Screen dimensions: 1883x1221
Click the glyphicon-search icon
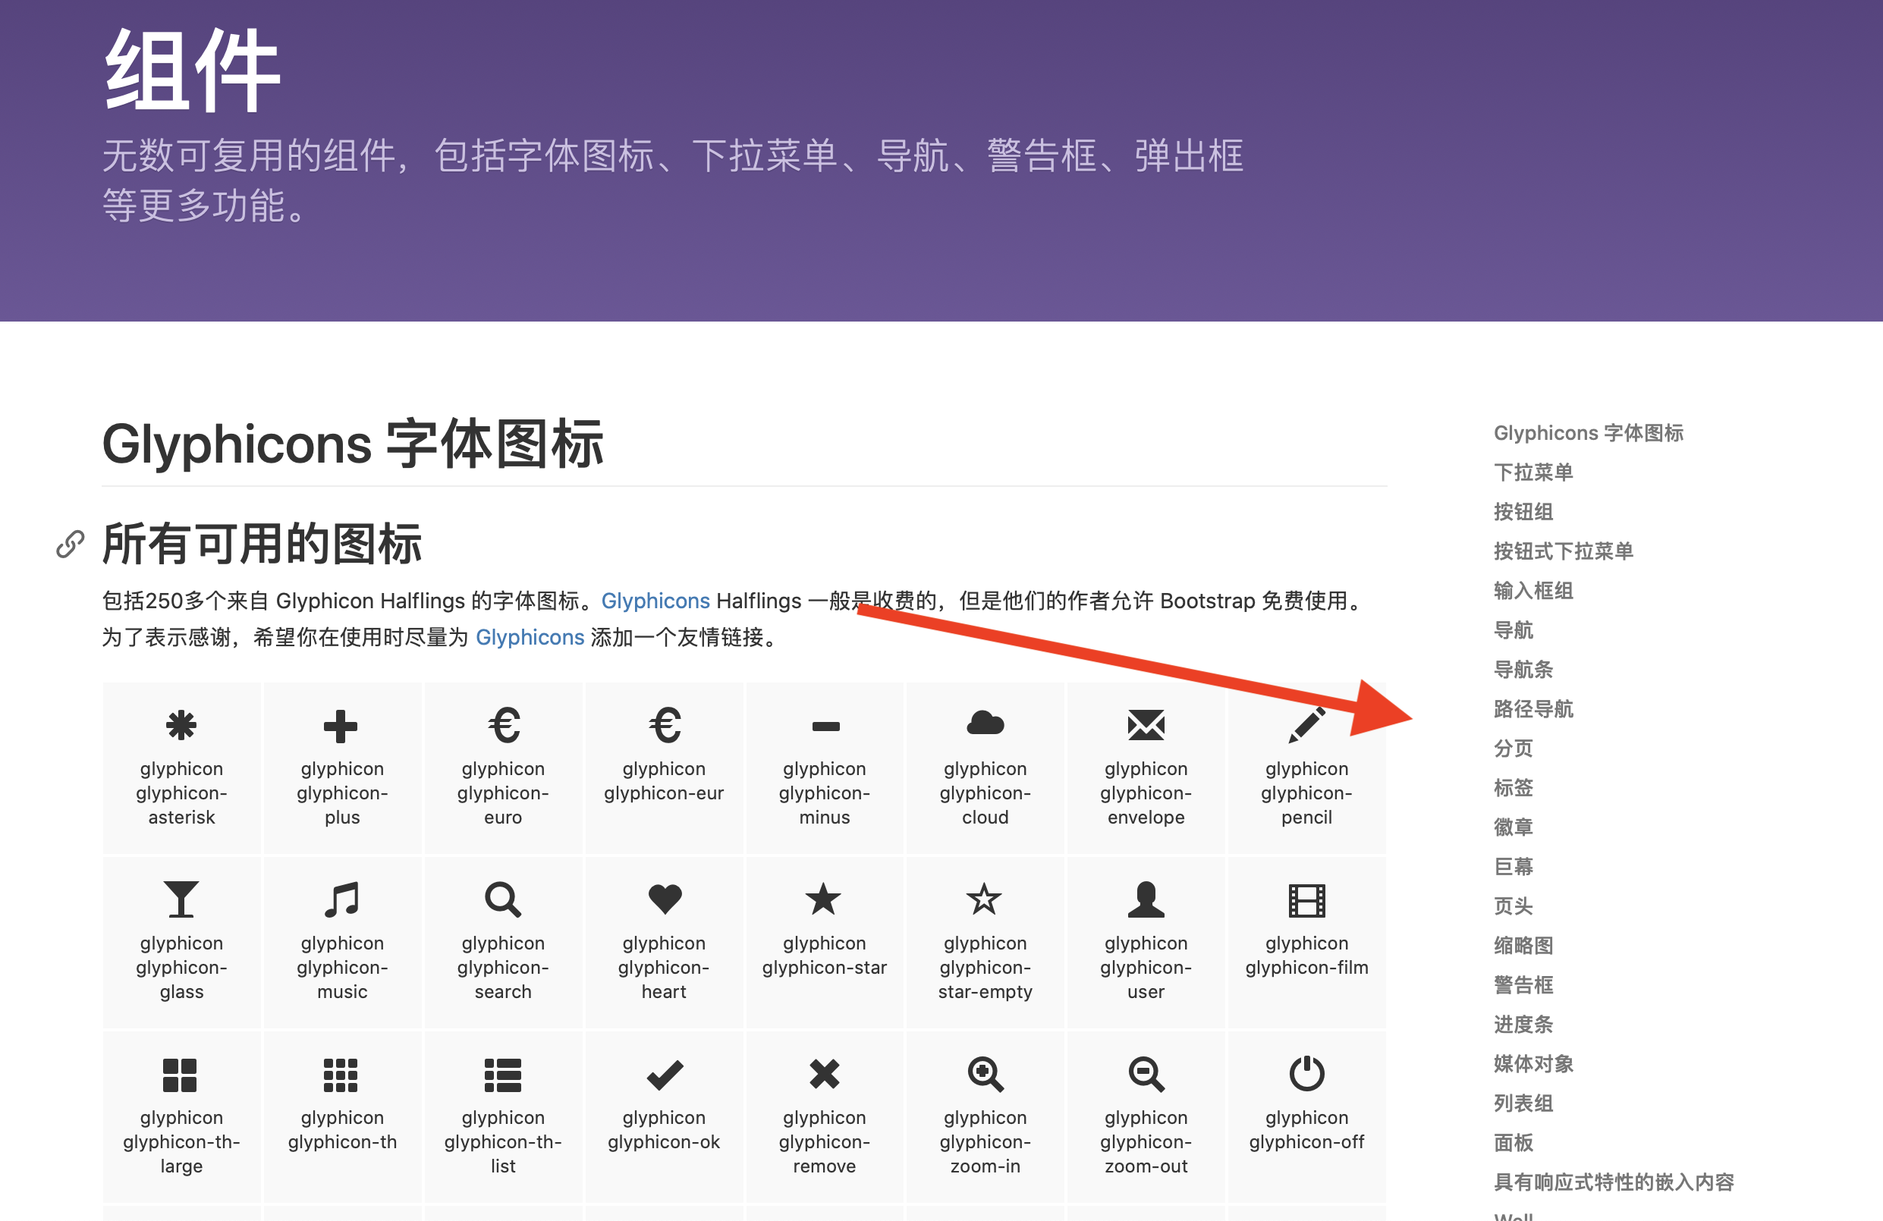tap(502, 899)
